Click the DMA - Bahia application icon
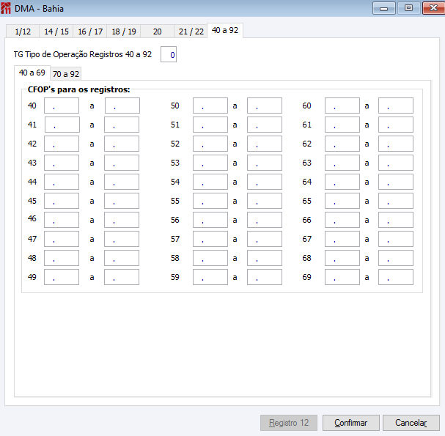 coord(6,8)
